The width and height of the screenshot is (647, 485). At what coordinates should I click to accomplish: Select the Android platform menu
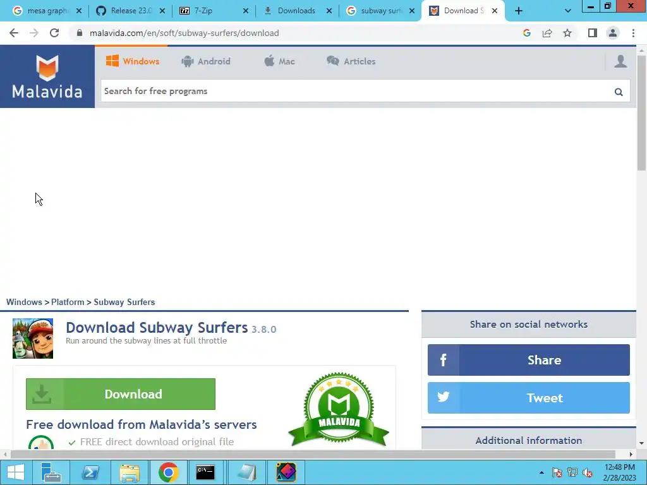[x=205, y=61]
